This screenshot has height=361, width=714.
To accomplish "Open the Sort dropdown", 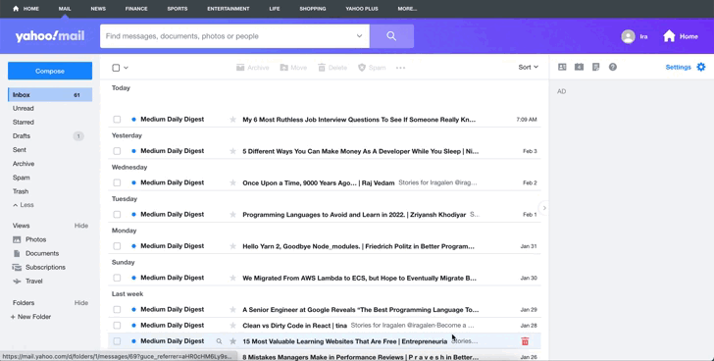I will click(x=529, y=67).
